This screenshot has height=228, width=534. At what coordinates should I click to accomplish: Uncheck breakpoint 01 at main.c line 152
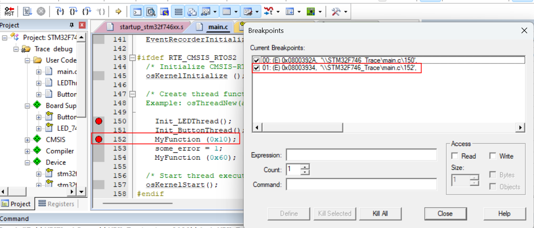click(257, 68)
